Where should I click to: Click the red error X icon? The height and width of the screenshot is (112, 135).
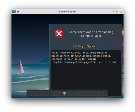(x=59, y=34)
